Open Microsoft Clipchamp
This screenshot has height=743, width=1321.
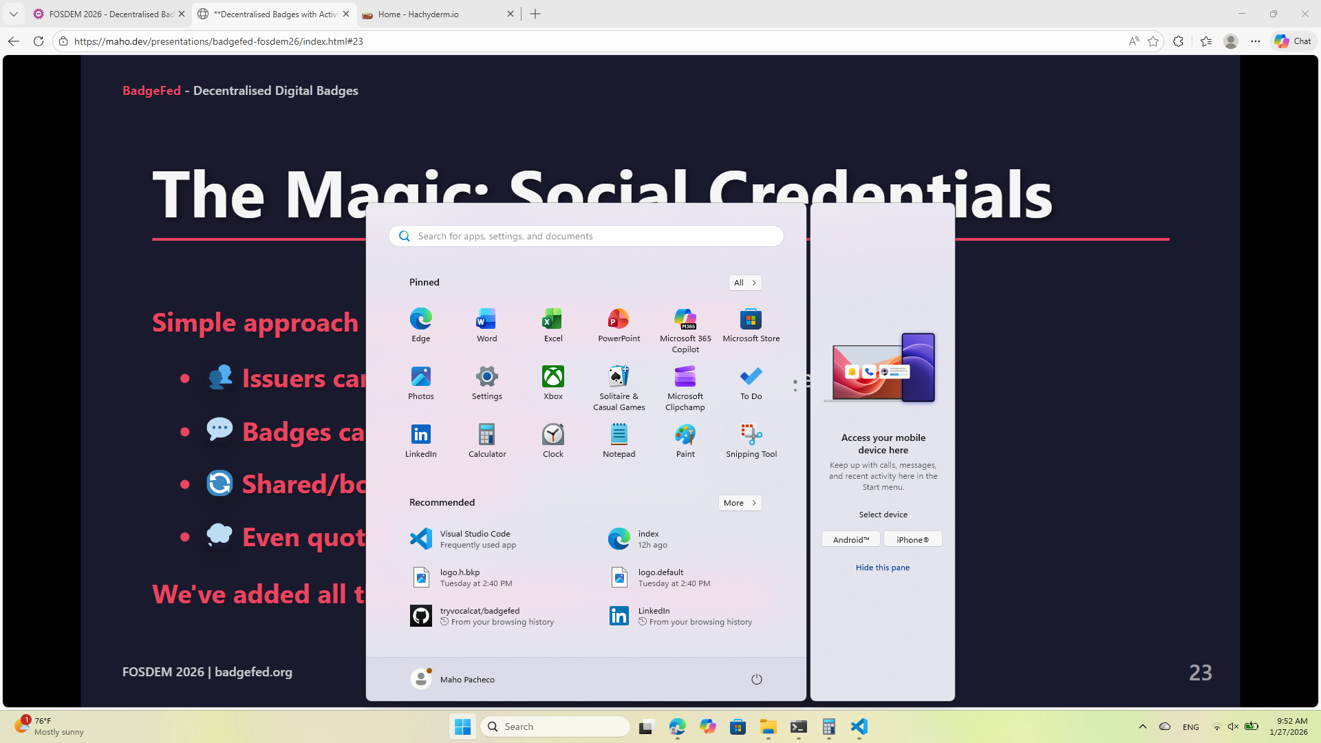[x=685, y=387]
